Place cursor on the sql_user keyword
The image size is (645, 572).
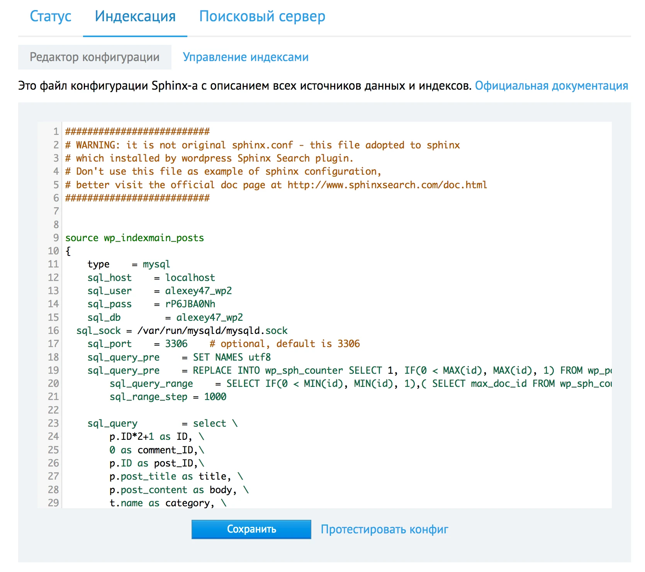click(109, 291)
